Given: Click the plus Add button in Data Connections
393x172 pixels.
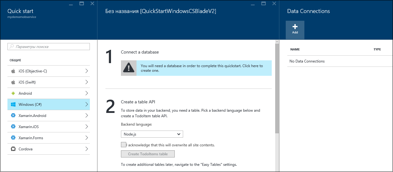Looking at the screenshot, I should point(295,30).
